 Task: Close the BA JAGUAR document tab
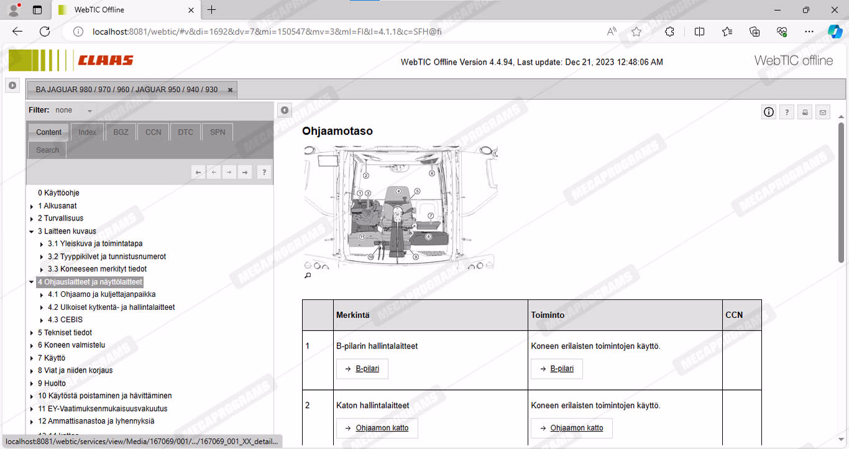(x=230, y=90)
